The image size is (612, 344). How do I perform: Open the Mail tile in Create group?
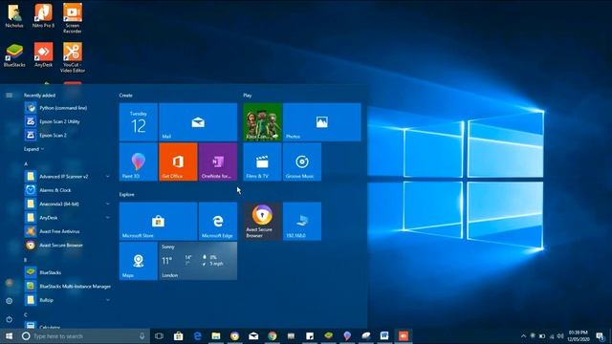click(x=198, y=122)
